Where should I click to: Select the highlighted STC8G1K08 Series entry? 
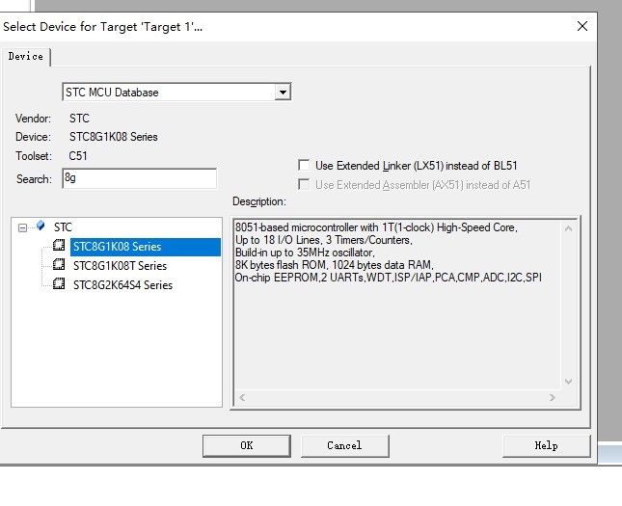[146, 247]
